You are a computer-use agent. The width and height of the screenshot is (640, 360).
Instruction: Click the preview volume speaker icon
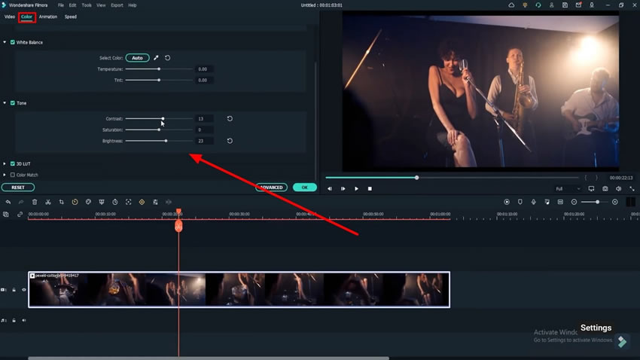point(618,188)
